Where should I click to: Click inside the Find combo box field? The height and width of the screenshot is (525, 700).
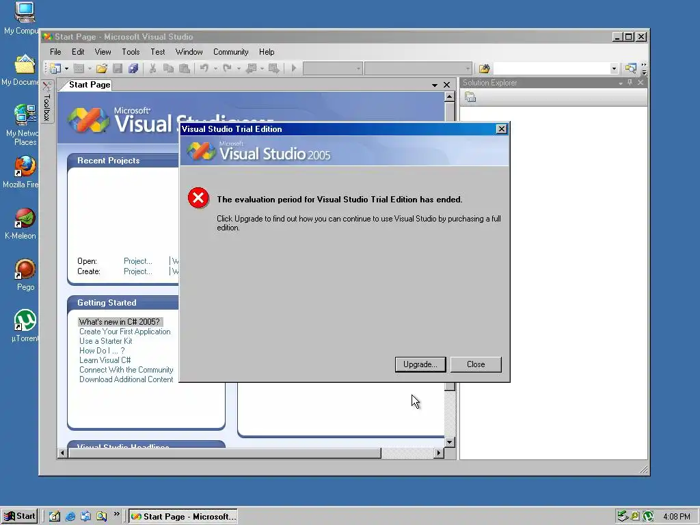coord(552,68)
